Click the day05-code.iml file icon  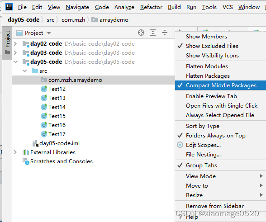coord(35,143)
